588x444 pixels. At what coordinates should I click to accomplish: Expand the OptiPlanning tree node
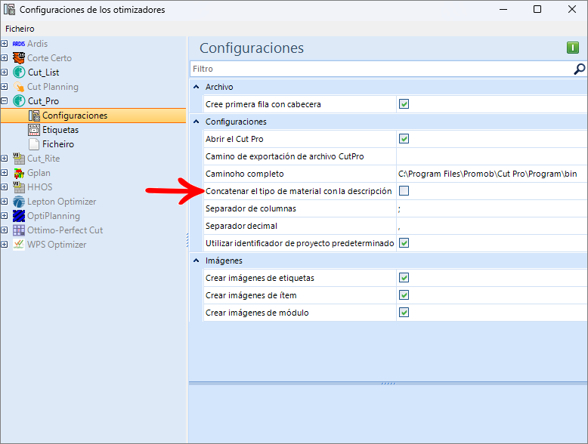pos(4,216)
